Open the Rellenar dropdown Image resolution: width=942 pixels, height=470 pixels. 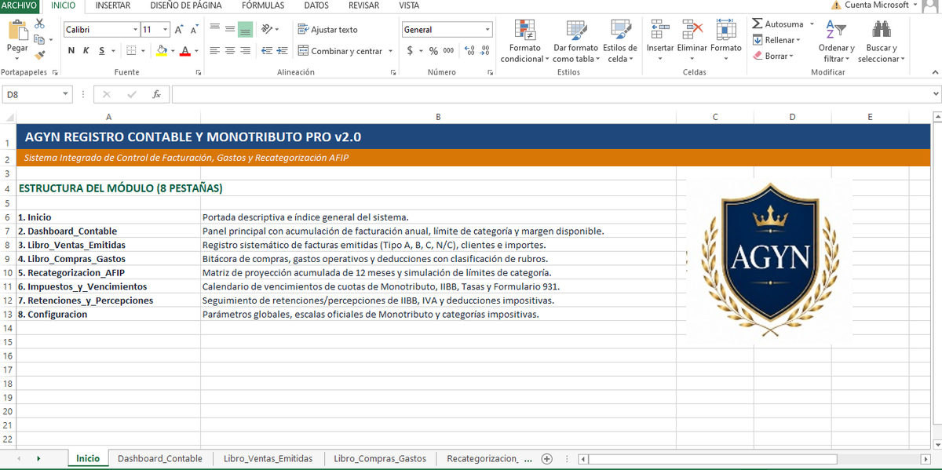coord(776,40)
